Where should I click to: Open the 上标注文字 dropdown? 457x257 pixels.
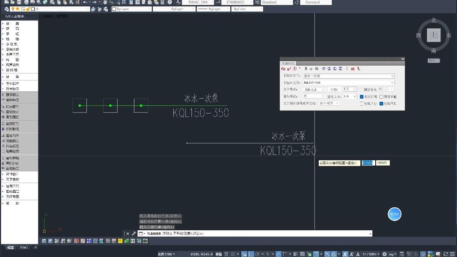point(392,76)
